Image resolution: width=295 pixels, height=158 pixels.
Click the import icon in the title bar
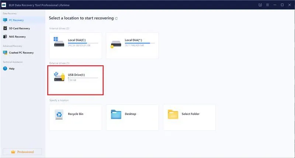click(260, 5)
